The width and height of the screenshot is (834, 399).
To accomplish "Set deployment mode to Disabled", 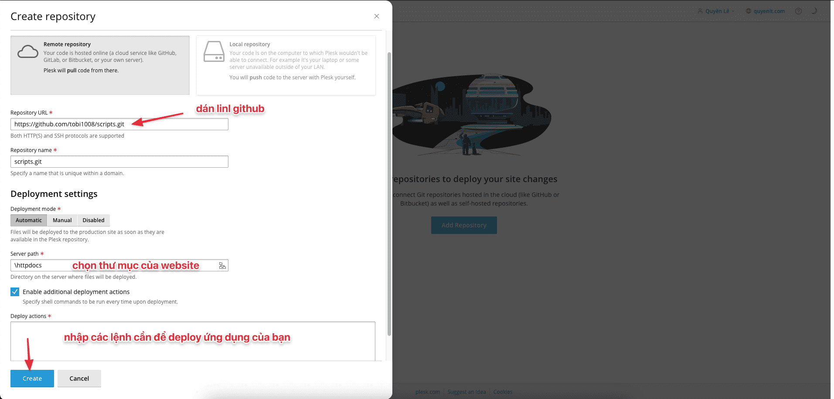I will pyautogui.click(x=93, y=220).
